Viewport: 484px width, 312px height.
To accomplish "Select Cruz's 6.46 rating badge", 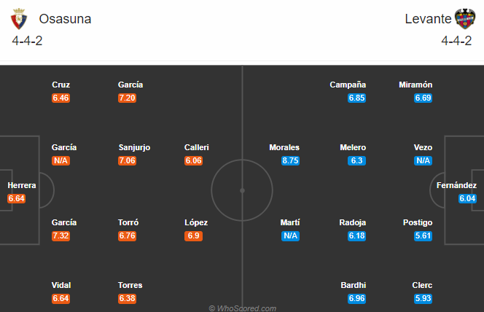I will click(60, 98).
